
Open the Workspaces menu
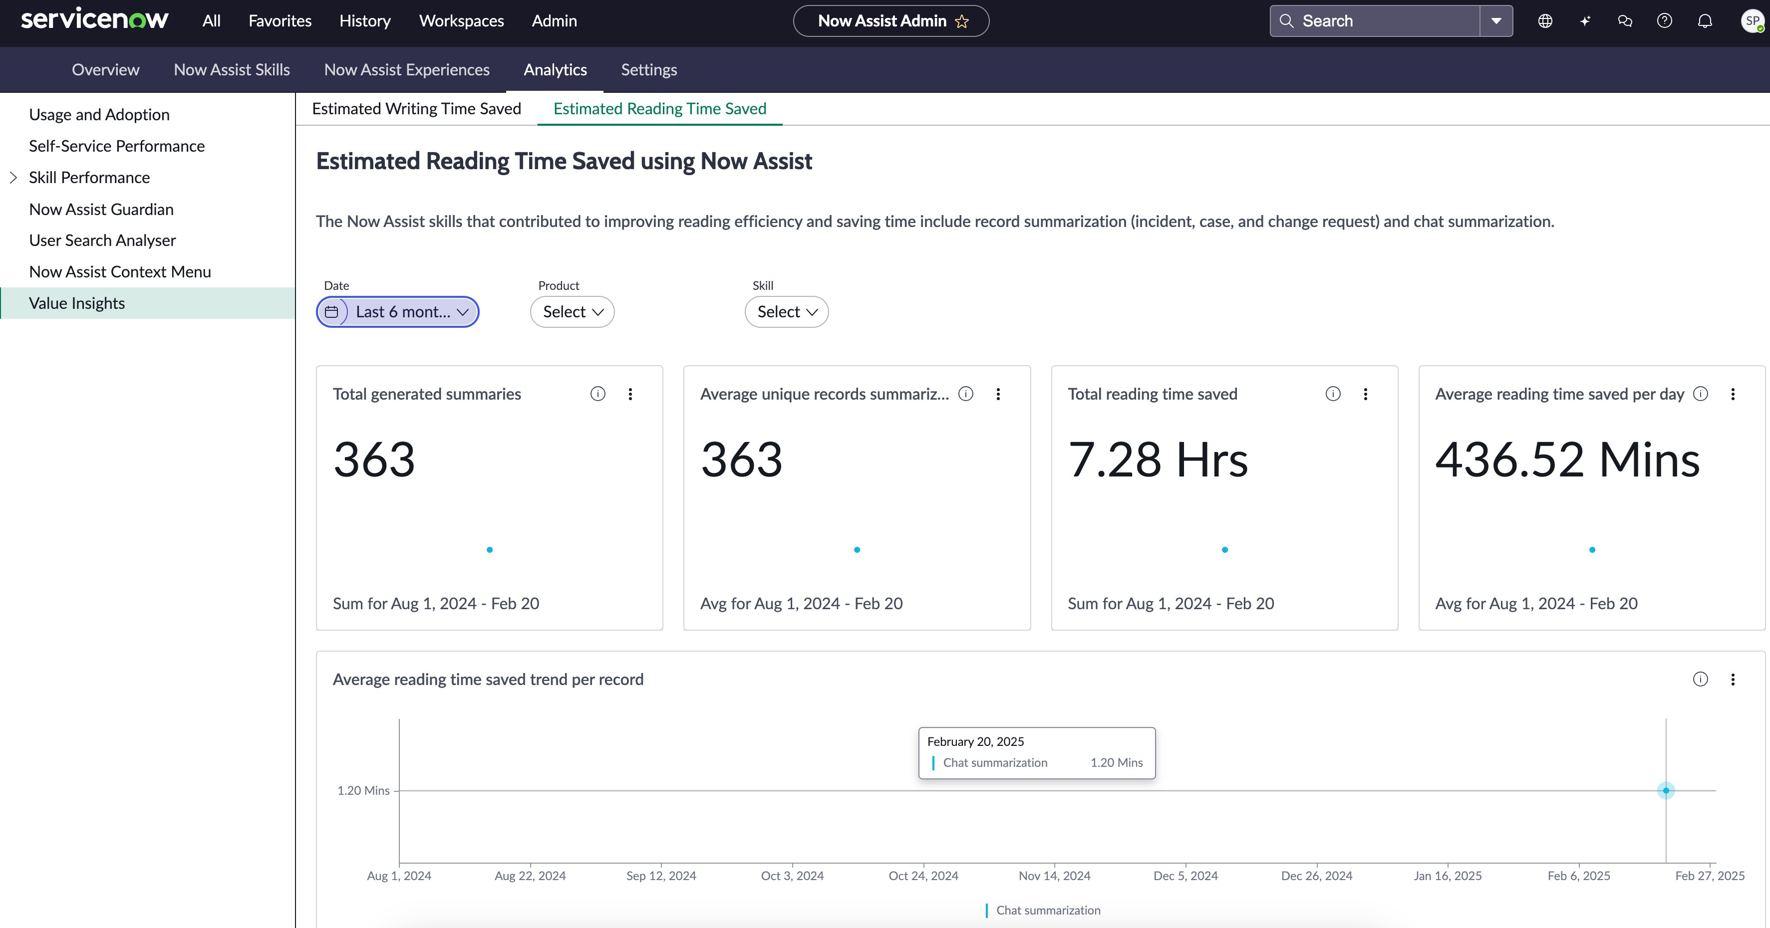[462, 21]
